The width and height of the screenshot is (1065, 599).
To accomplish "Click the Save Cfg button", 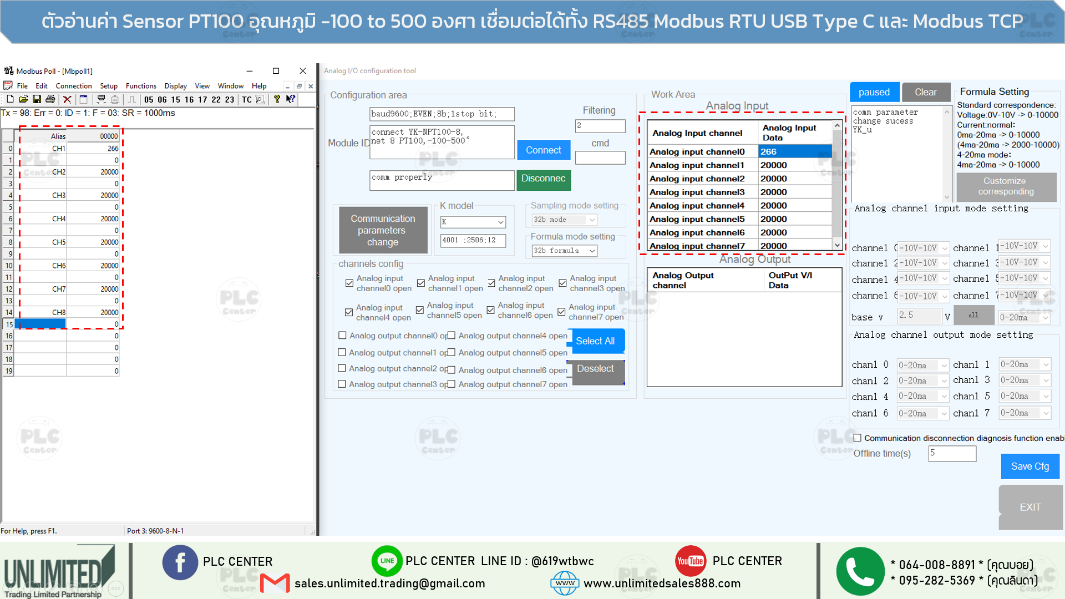I will tap(1029, 466).
